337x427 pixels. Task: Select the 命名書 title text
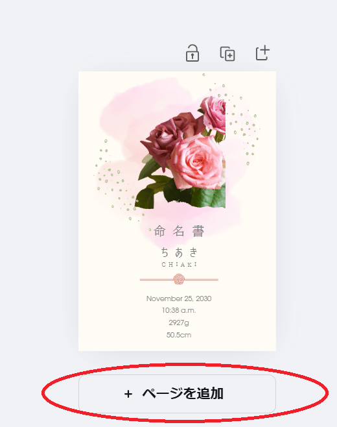(x=179, y=231)
